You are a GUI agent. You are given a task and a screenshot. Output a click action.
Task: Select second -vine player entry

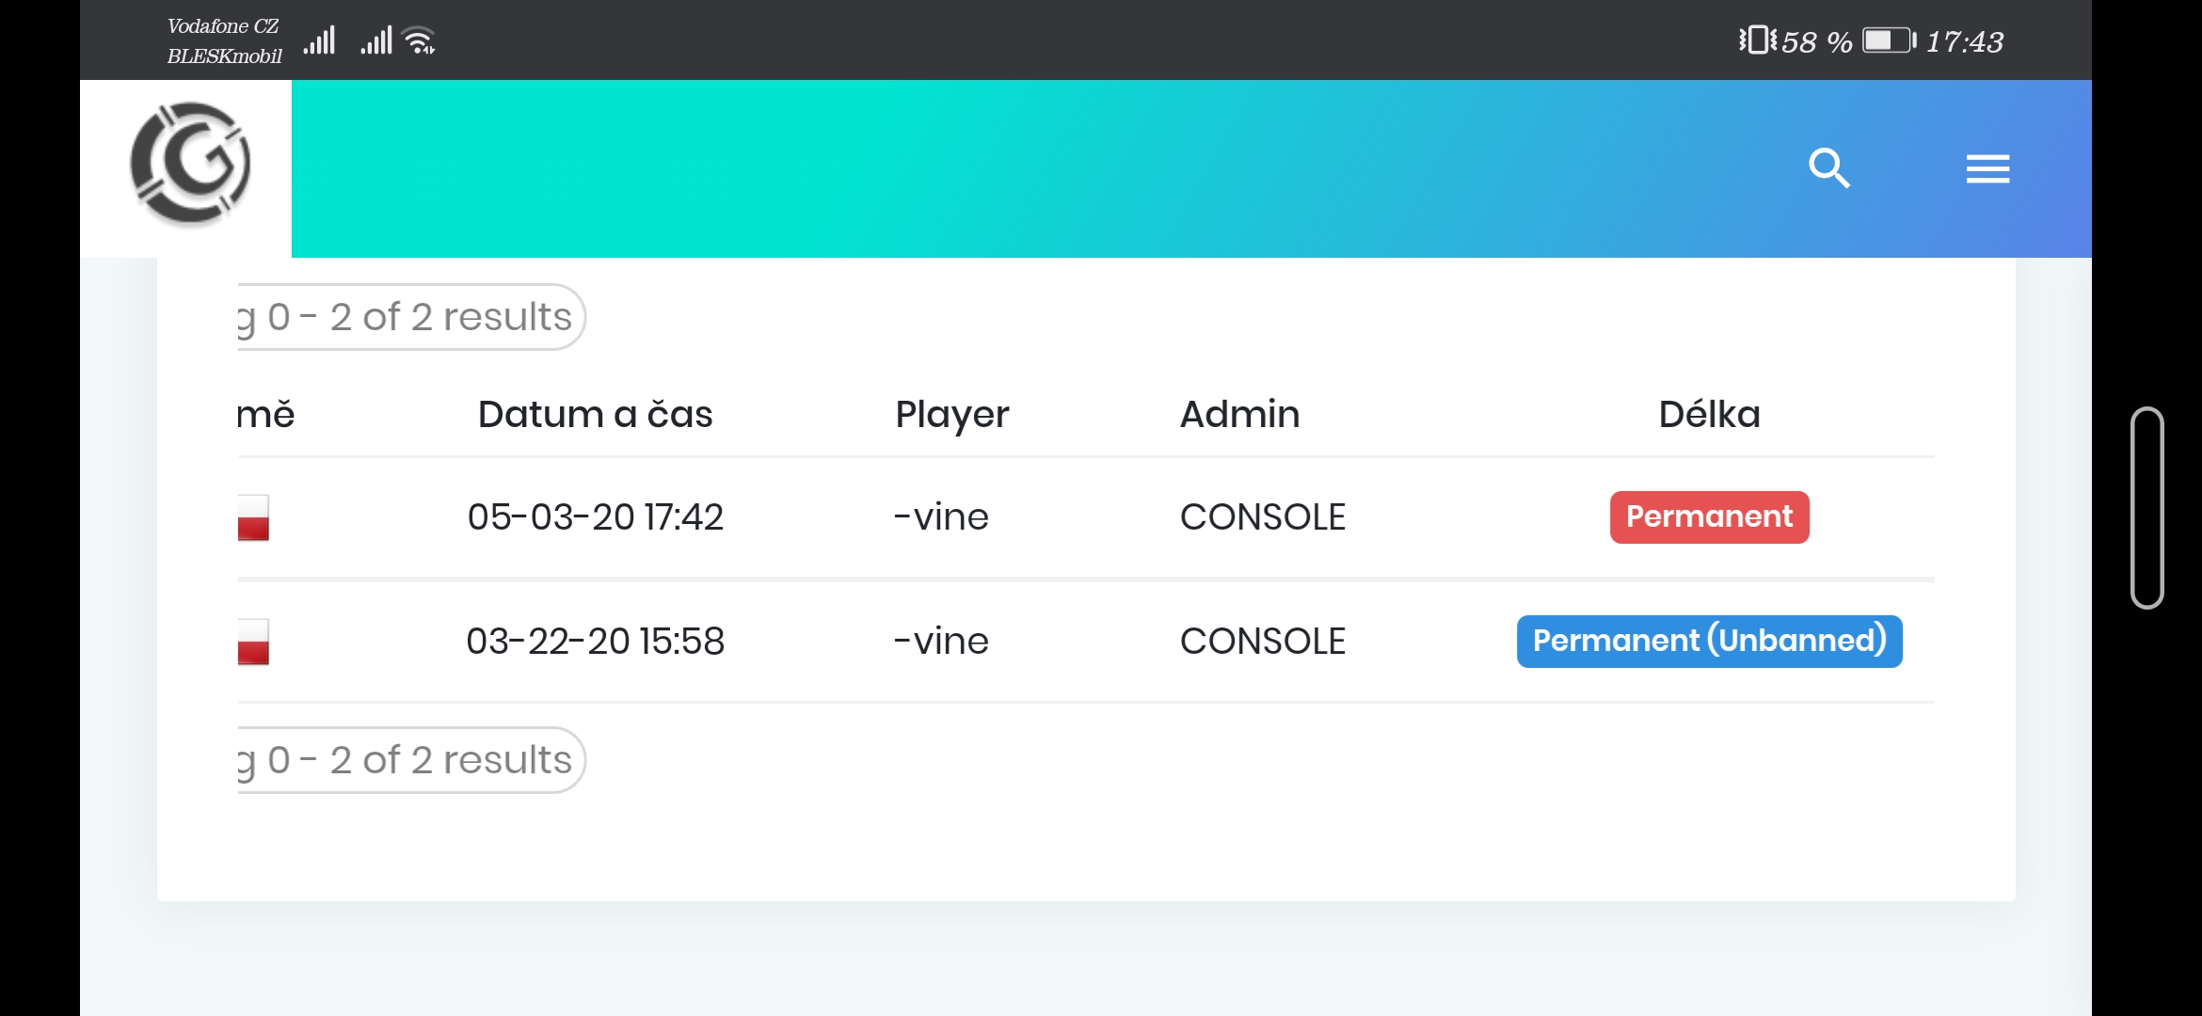[941, 641]
